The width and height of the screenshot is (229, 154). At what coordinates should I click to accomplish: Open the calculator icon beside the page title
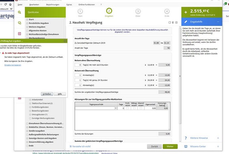click(x=177, y=23)
